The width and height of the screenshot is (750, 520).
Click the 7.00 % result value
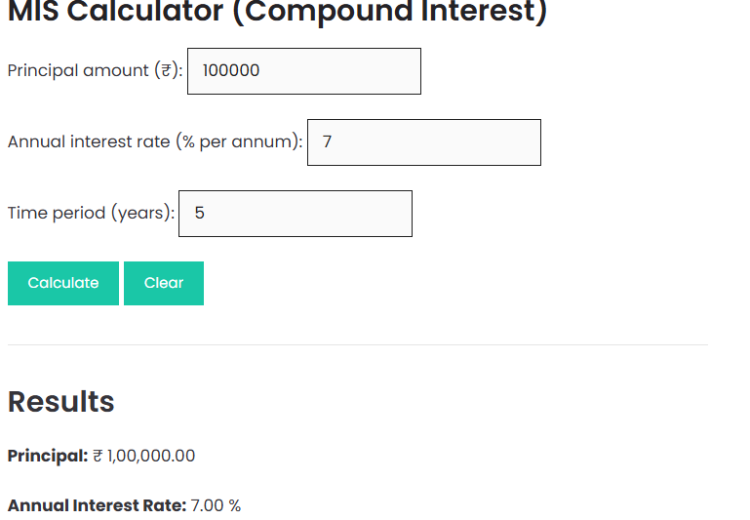pos(216,505)
